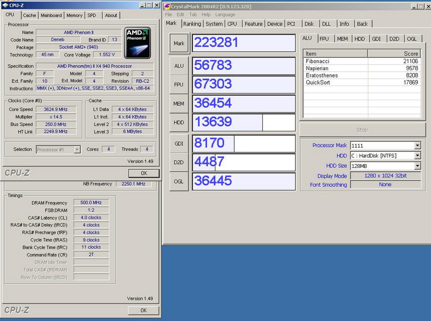Viewport: 431px width, 321px height.
Task: Switch to the Cache tab in CPU-Z
Action: pyautogui.click(x=29, y=16)
